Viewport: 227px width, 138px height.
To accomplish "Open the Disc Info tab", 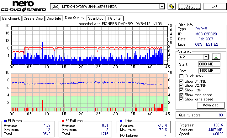I will 54,18.
